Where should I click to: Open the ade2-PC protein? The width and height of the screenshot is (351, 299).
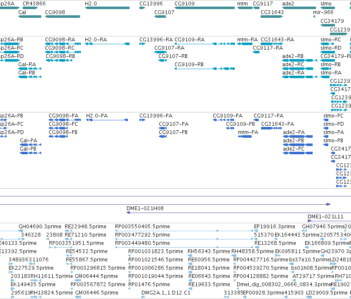298,153
